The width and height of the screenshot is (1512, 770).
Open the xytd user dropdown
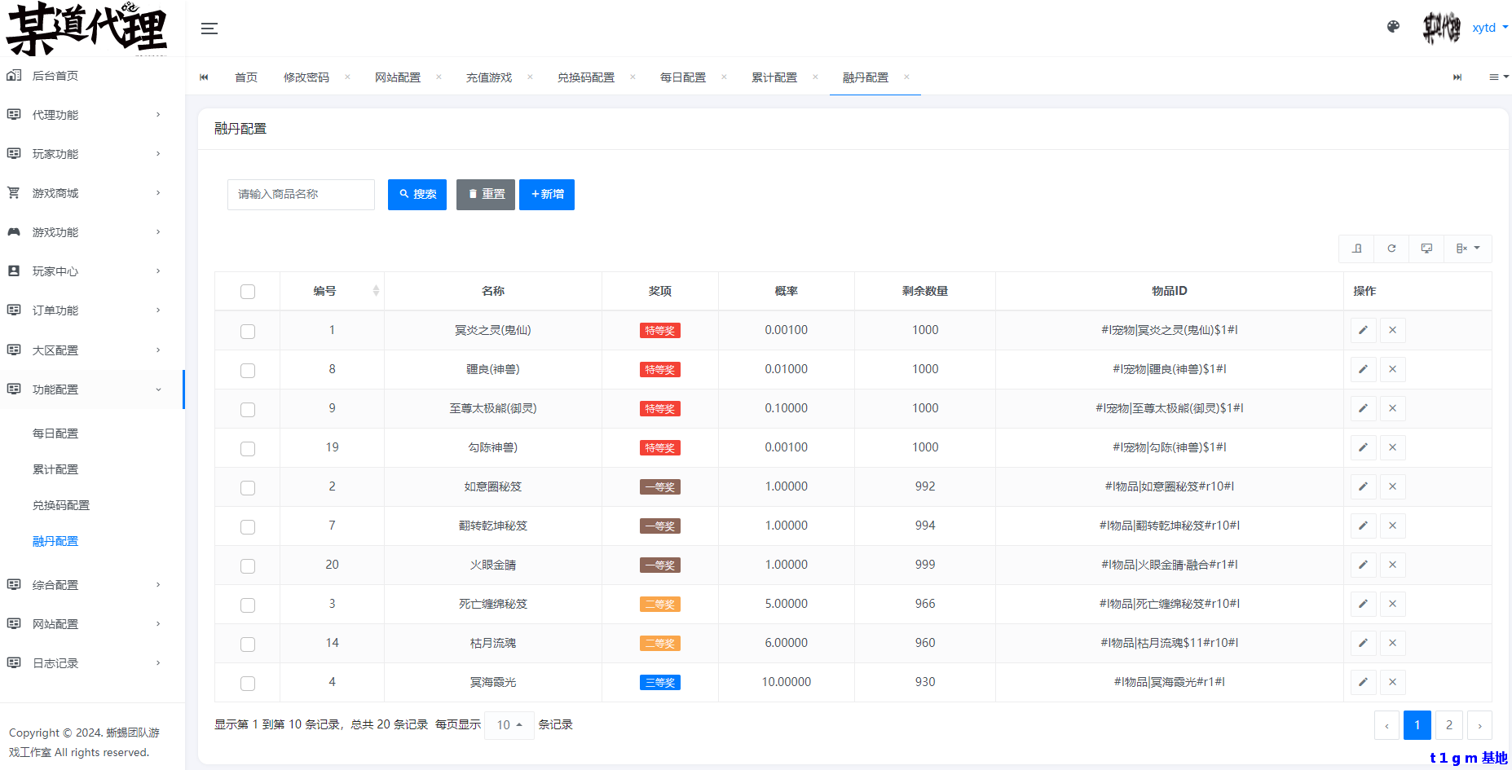pos(1489,28)
